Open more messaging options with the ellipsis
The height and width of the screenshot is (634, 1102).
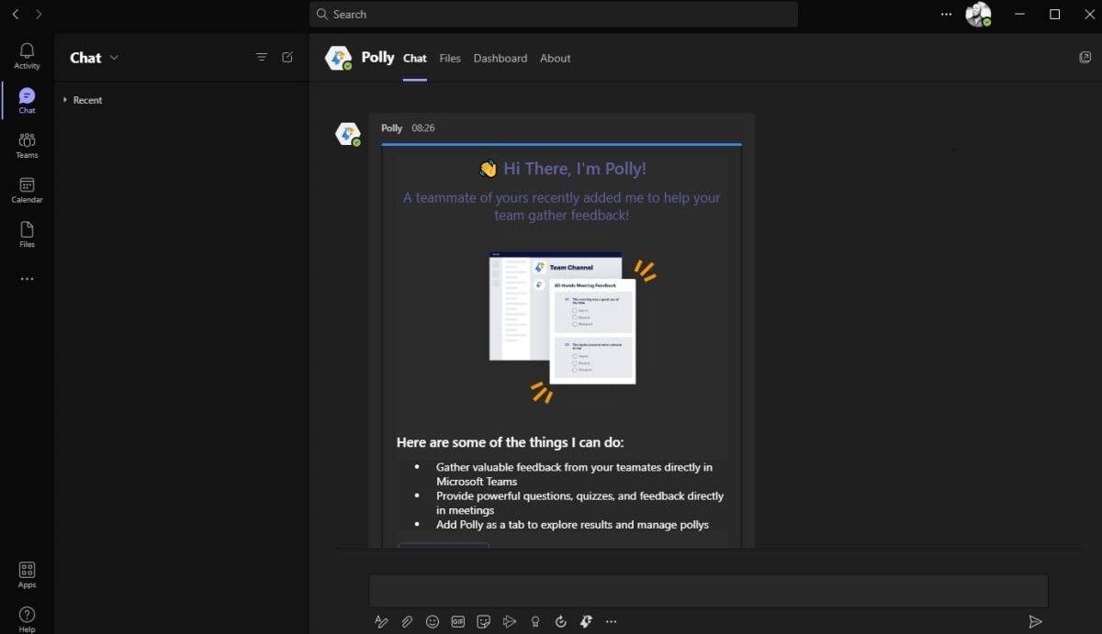612,621
